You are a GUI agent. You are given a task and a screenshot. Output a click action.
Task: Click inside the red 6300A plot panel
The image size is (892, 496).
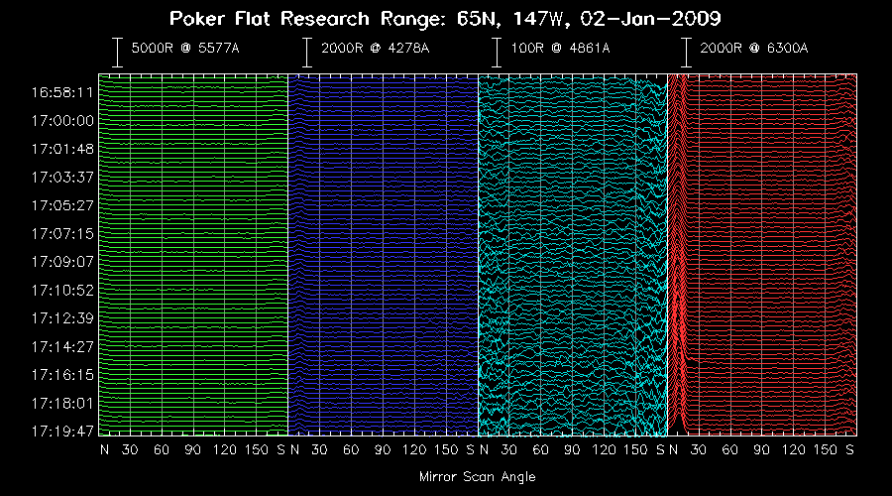coord(762,255)
